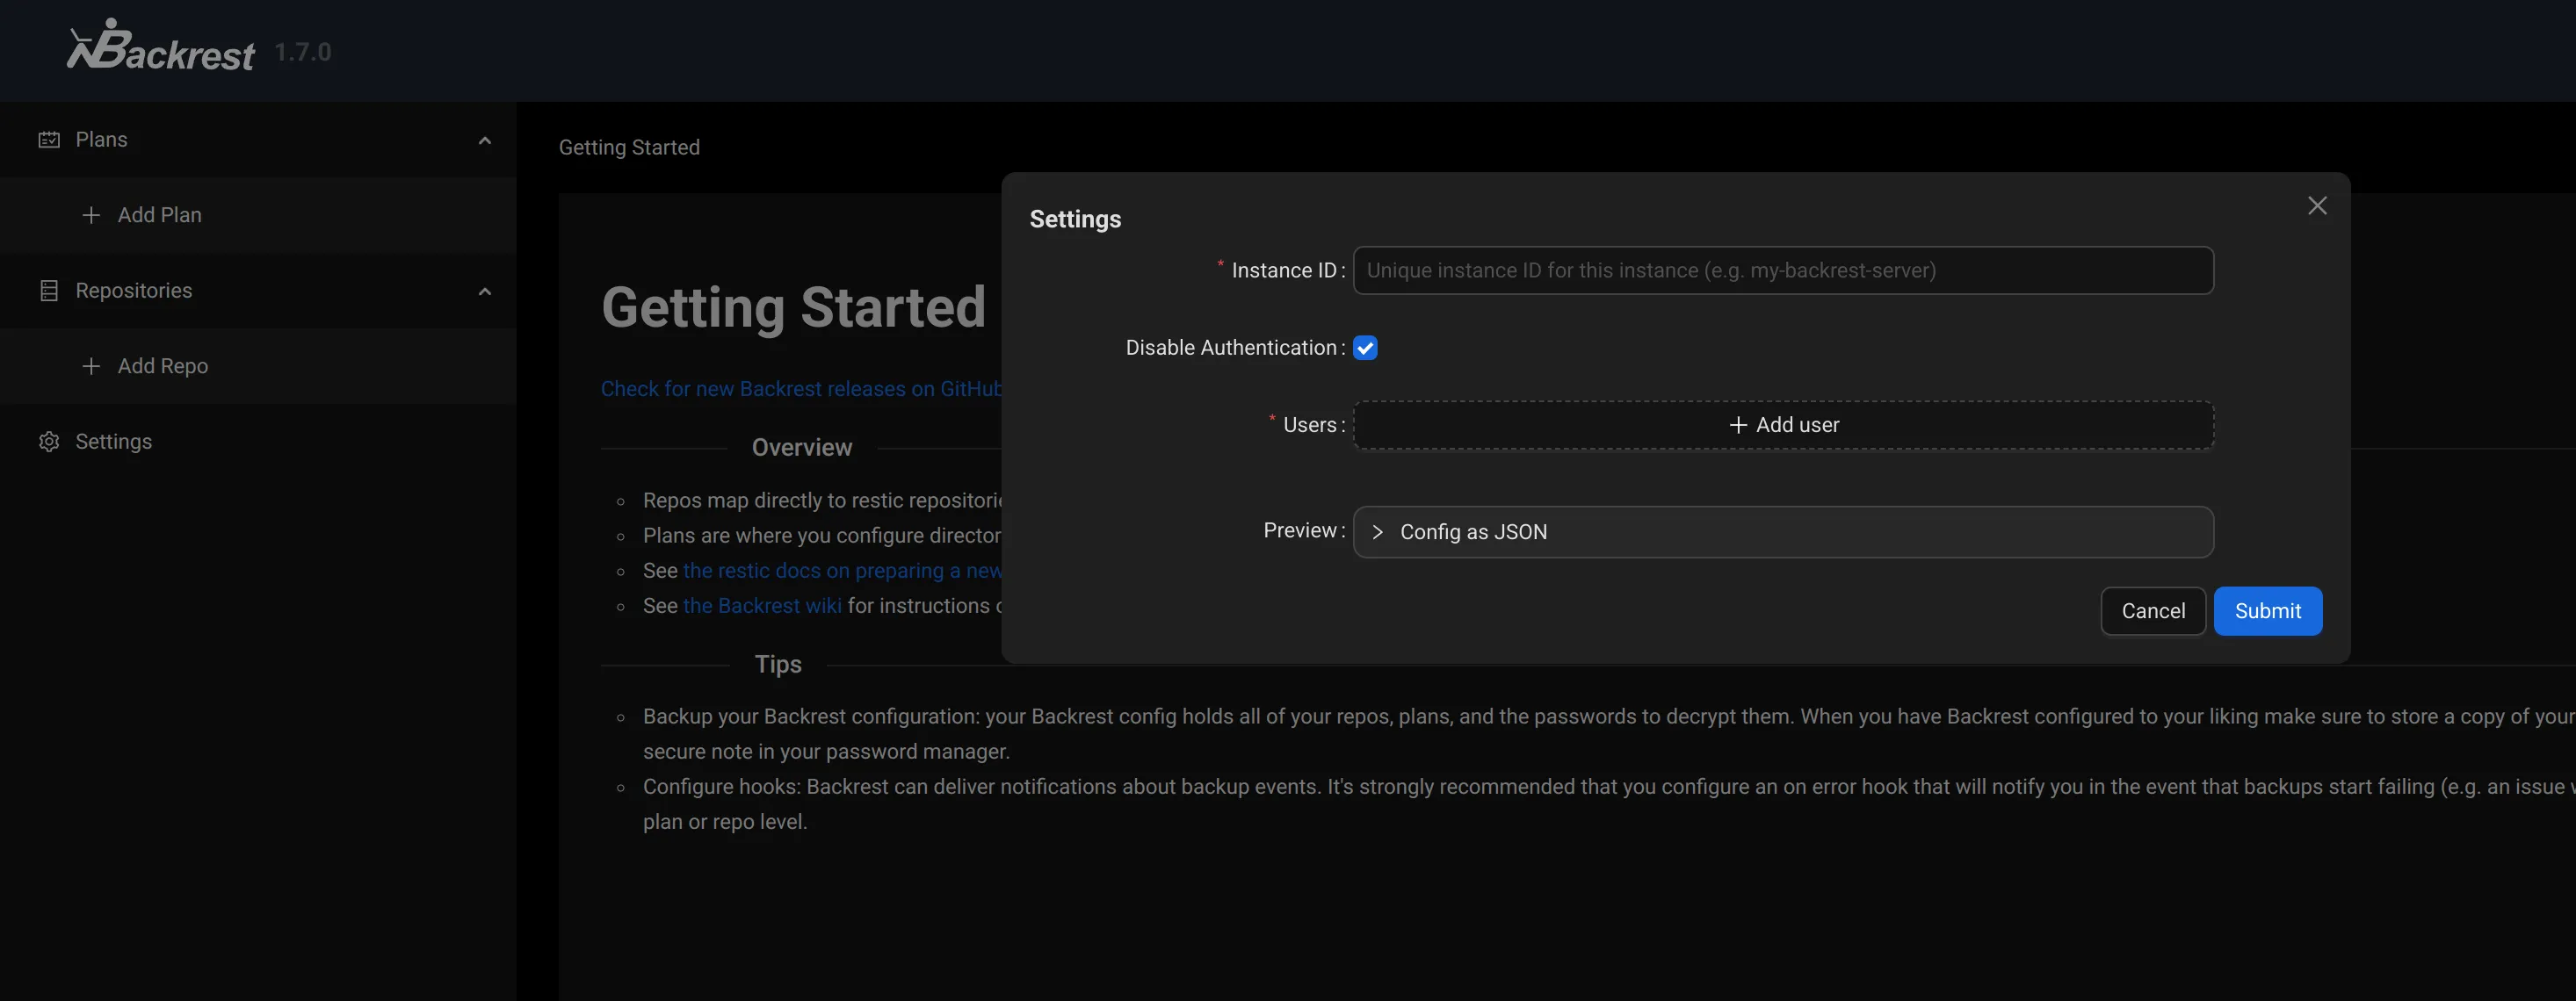
Task: Focus the Instance ID input field
Action: tap(1783, 270)
